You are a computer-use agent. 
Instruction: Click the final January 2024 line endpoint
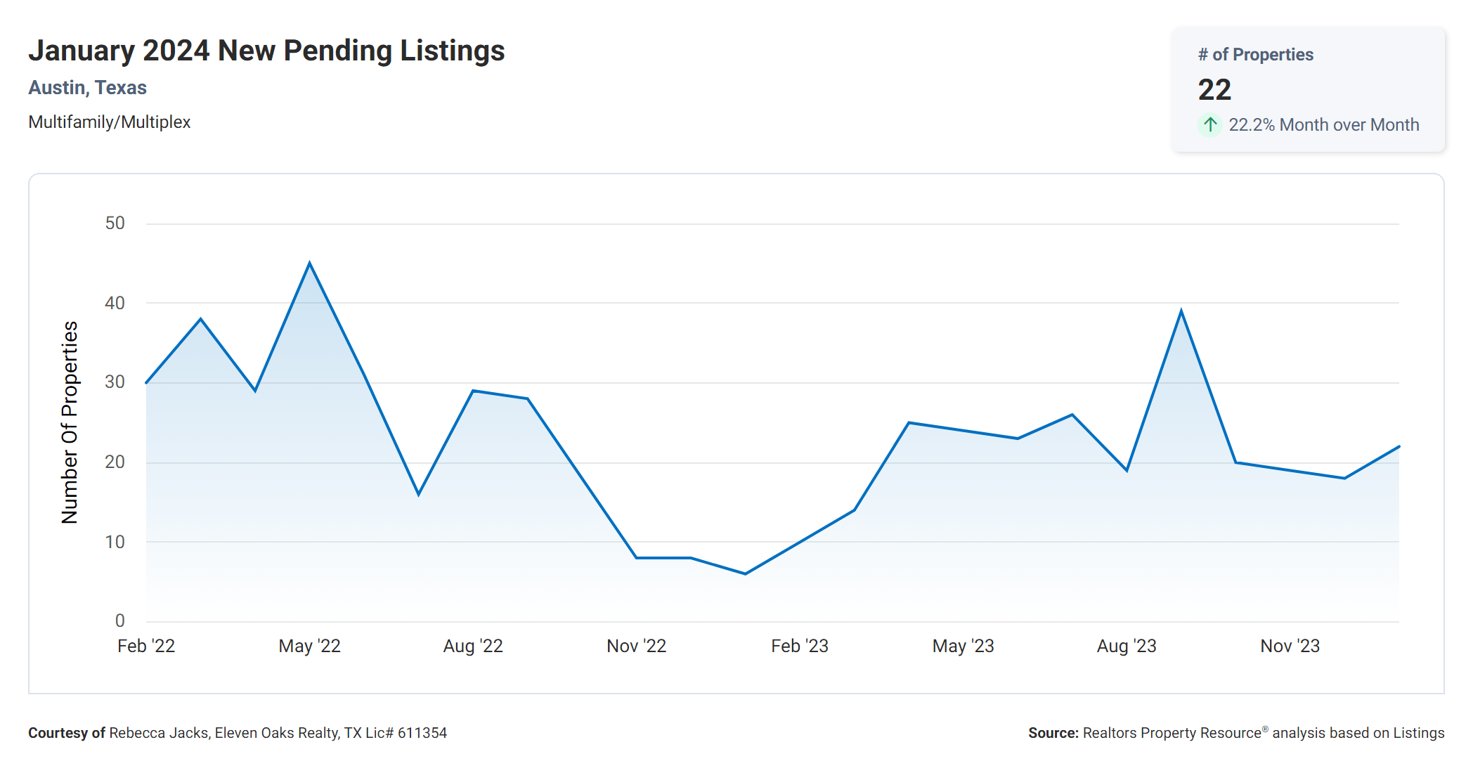(1399, 446)
